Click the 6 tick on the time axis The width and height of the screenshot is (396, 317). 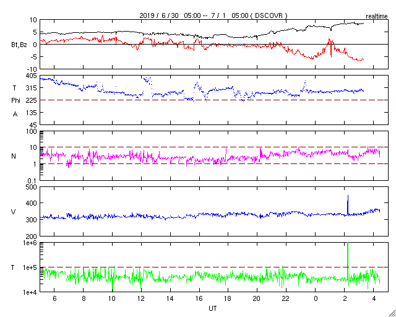[54, 298]
